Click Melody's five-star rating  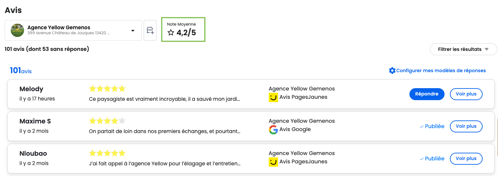(x=107, y=88)
